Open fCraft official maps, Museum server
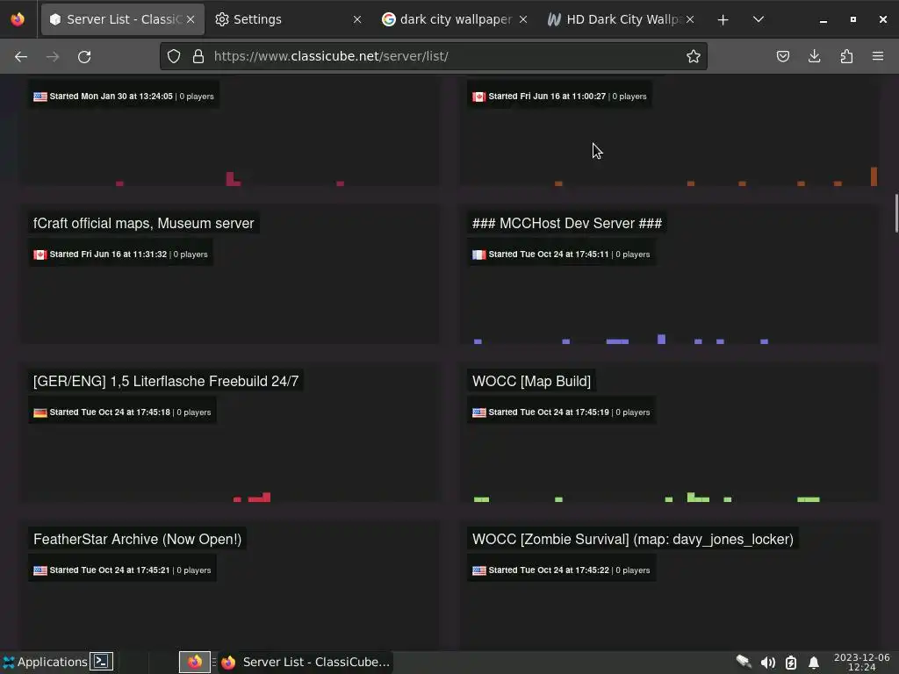This screenshot has width=899, height=674. (x=143, y=223)
